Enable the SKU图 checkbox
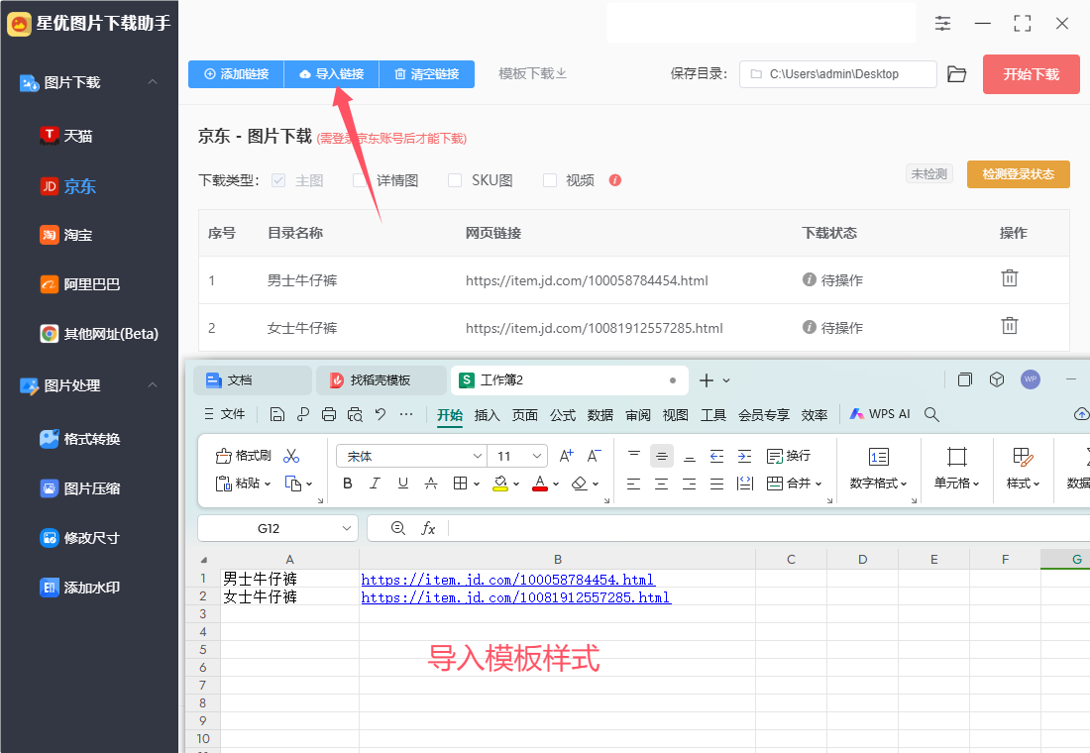 pos(455,180)
